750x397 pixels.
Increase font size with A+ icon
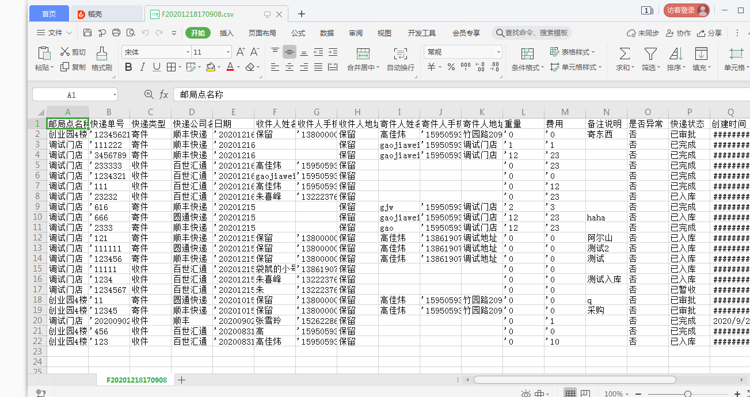click(x=241, y=52)
